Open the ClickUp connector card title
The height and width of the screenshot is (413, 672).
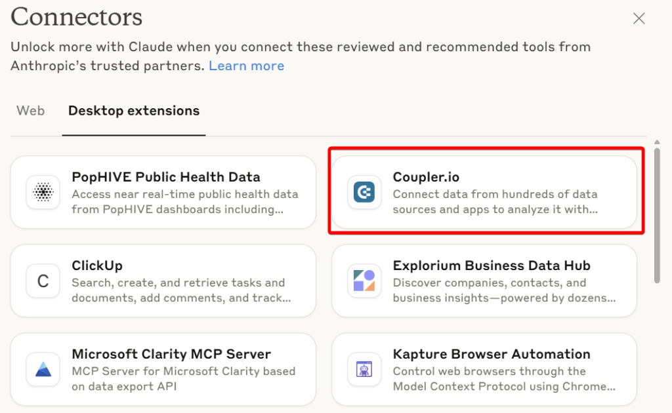[x=97, y=265]
